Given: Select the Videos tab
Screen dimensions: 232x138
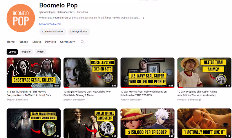Looking at the screenshot, I should (24, 42).
